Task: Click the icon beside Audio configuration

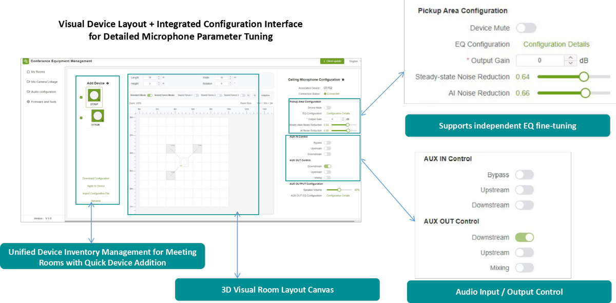Action: click(28, 91)
